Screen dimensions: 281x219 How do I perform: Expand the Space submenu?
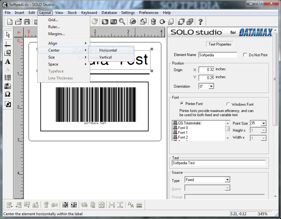(64, 64)
